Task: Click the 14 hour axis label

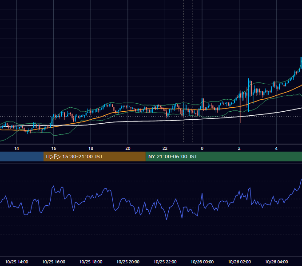Action: (x=16, y=149)
